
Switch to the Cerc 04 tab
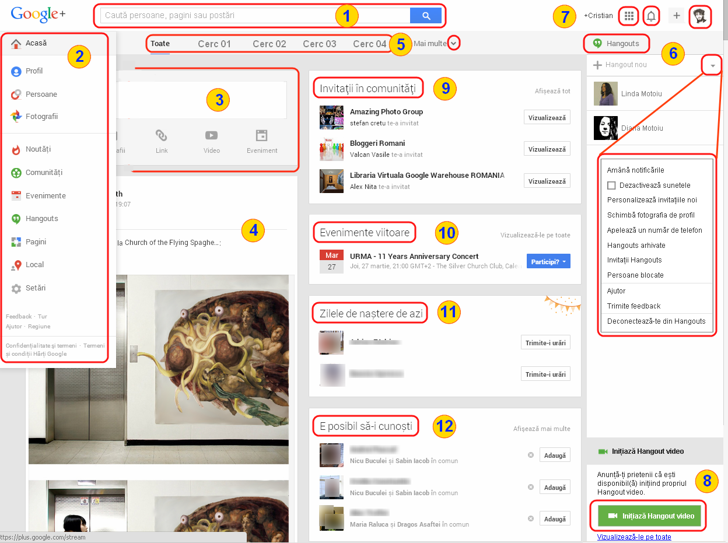(370, 44)
